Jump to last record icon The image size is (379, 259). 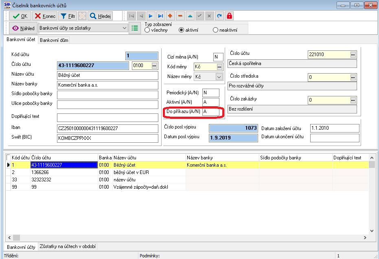(160, 16)
